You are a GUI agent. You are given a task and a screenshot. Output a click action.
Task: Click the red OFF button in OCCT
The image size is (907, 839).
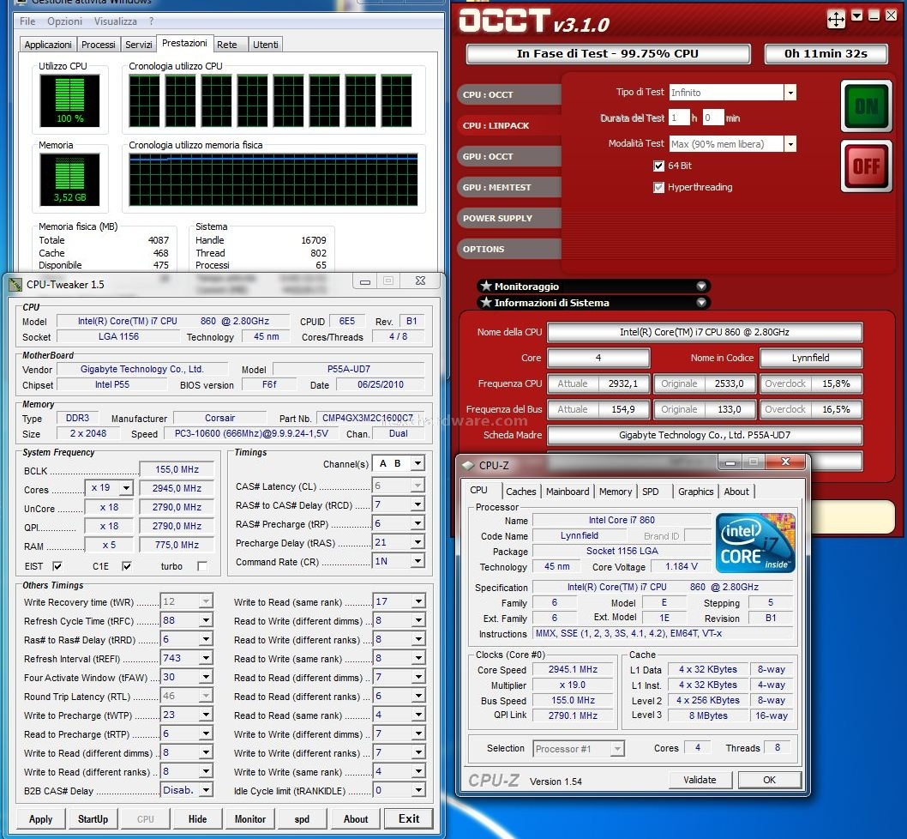point(866,166)
